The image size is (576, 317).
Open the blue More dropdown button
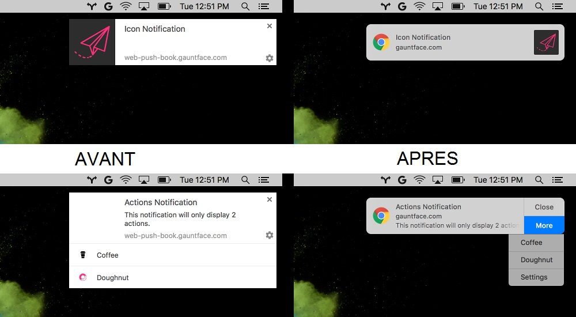pyautogui.click(x=544, y=225)
